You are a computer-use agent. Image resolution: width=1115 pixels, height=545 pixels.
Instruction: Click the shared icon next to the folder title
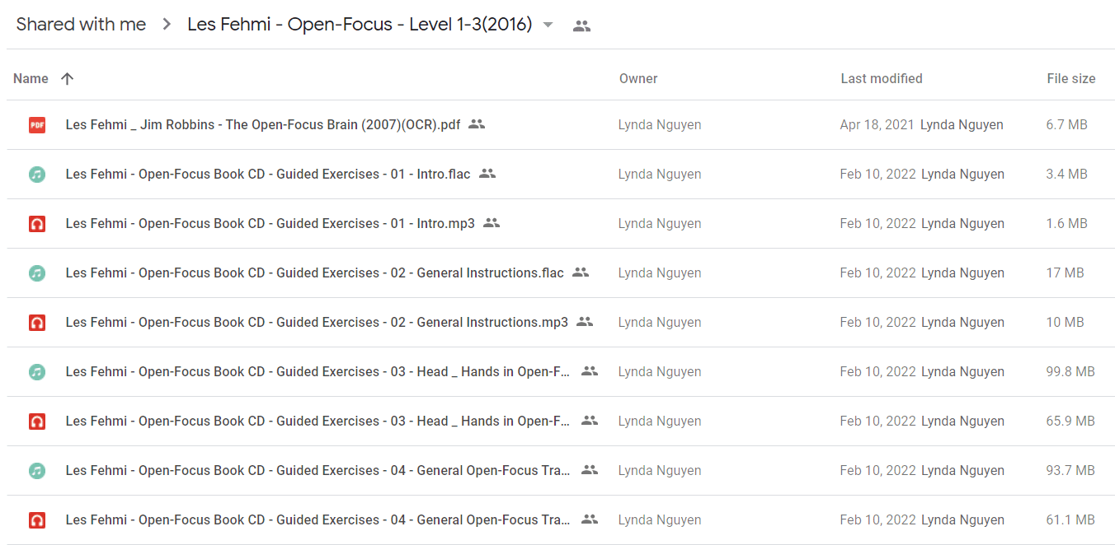pyautogui.click(x=581, y=26)
